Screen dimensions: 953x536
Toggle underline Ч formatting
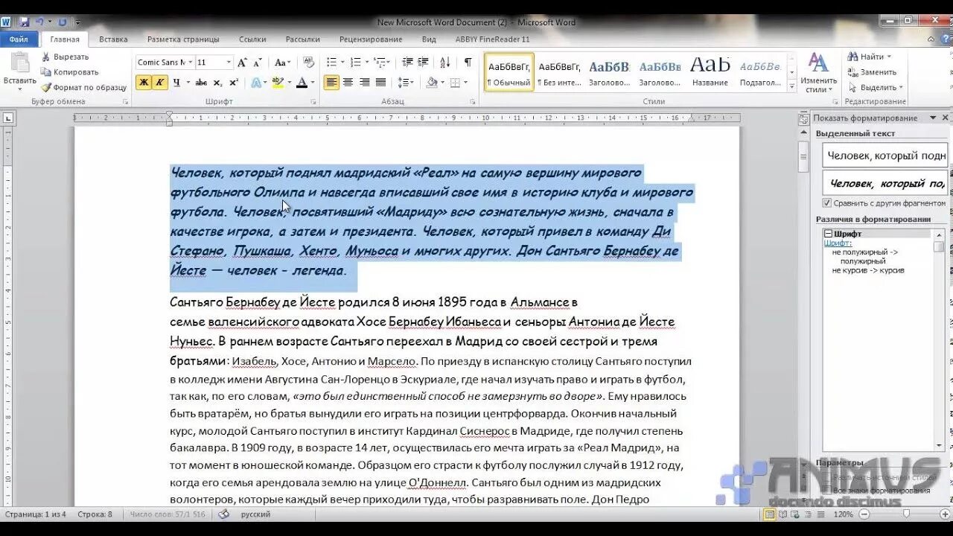coord(177,83)
